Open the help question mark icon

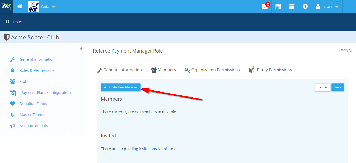pos(305,7)
